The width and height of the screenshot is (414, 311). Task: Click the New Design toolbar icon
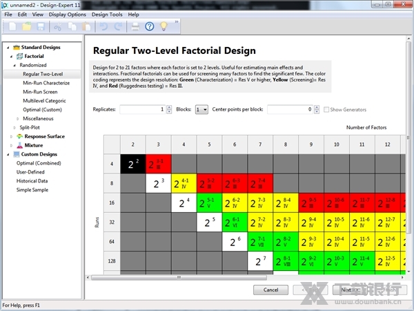pos(12,26)
